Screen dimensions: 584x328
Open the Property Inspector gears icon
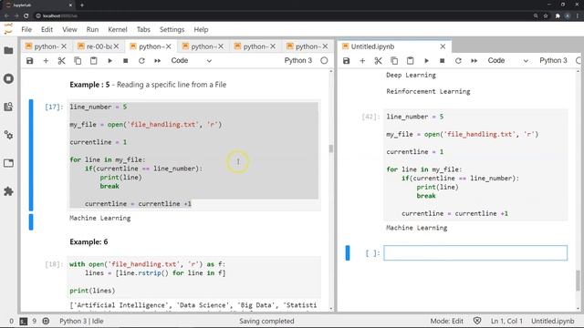pos(8,135)
